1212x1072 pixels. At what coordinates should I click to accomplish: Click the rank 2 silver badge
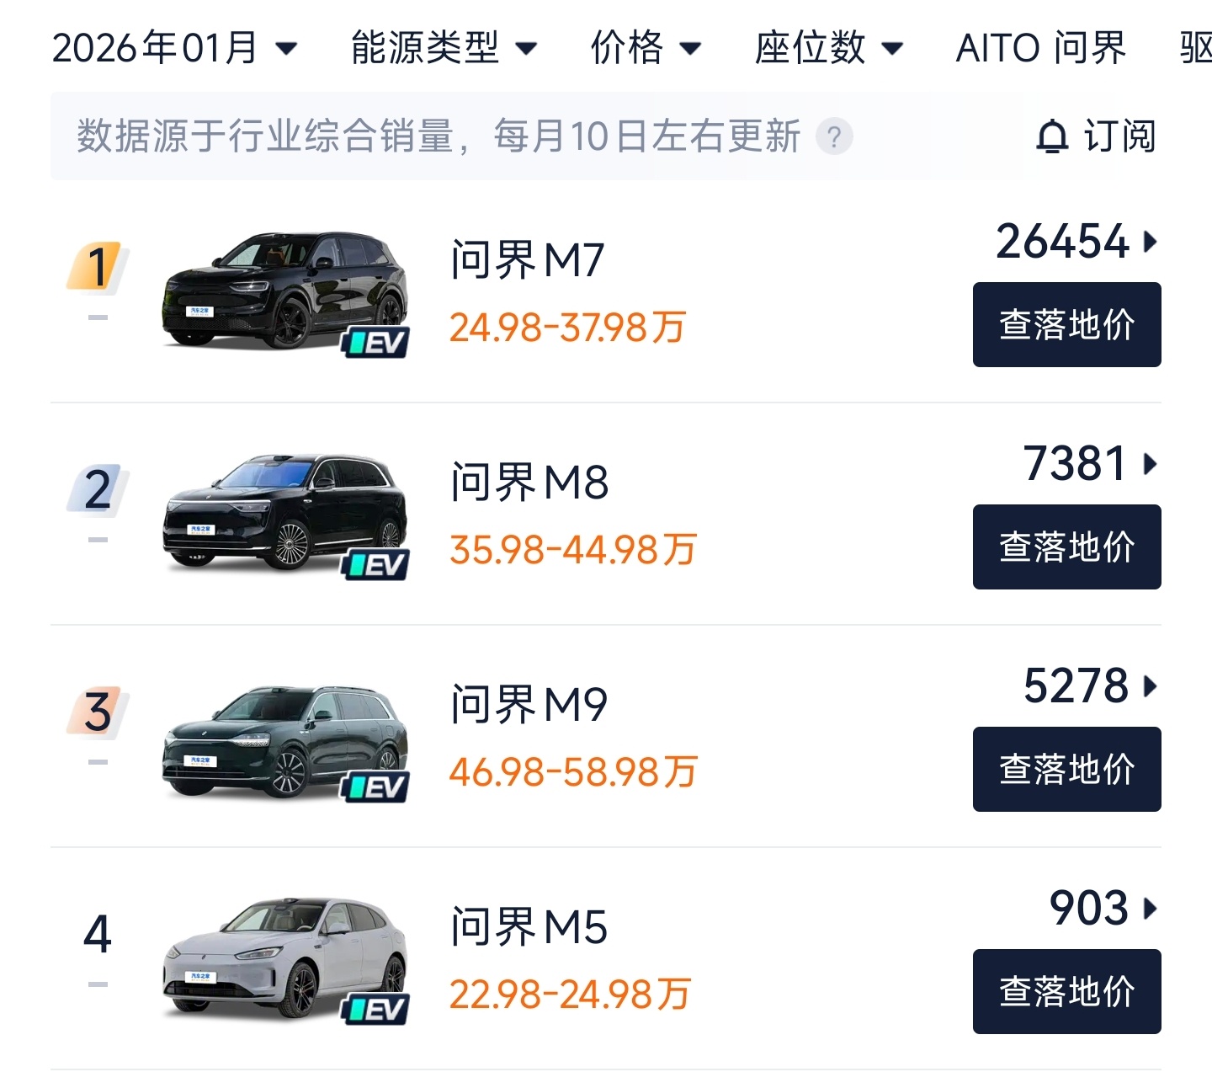click(98, 489)
